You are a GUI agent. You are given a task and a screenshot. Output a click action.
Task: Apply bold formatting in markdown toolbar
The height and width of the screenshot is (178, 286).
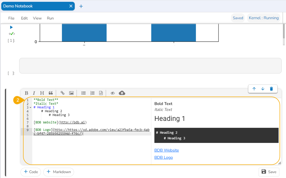coord(26,93)
